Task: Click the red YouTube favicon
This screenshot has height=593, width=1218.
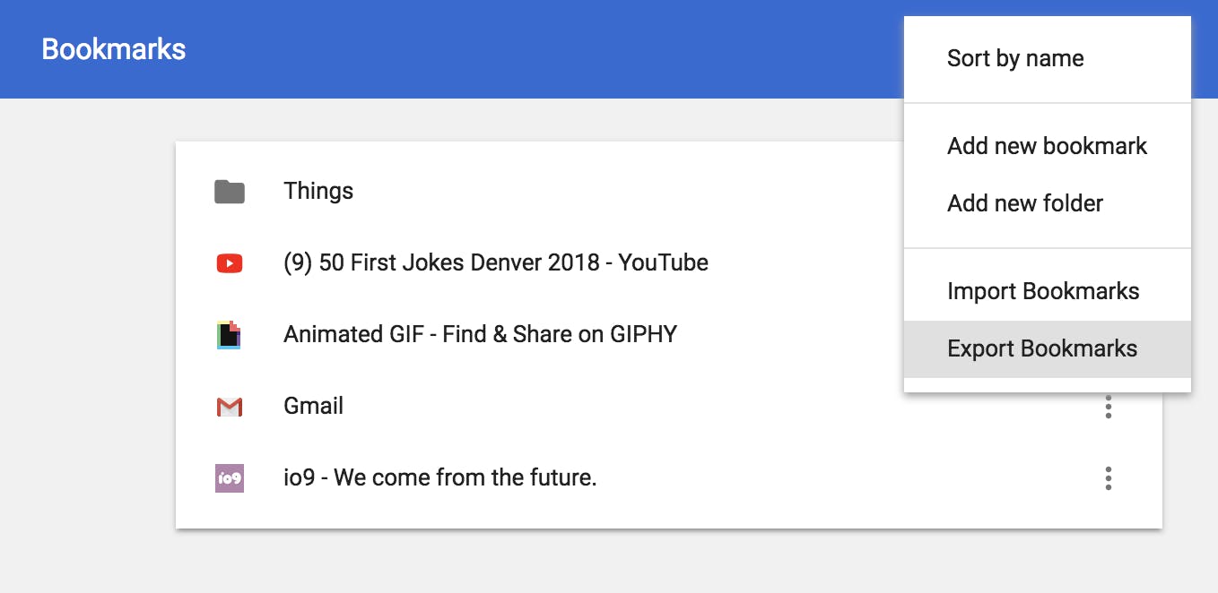Action: (230, 263)
